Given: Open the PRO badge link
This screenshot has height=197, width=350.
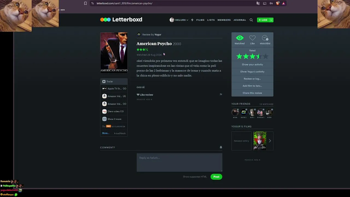Looking at the screenshot, I should 109,126.
